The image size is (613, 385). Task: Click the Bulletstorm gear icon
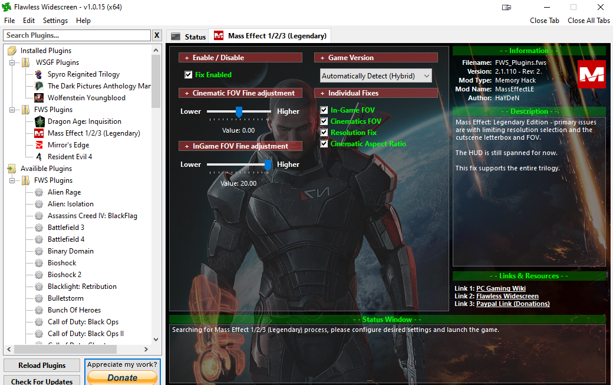pos(39,298)
